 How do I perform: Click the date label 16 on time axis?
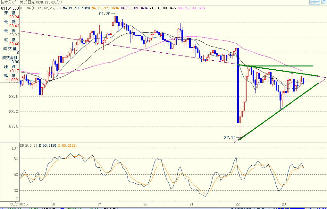53,204
